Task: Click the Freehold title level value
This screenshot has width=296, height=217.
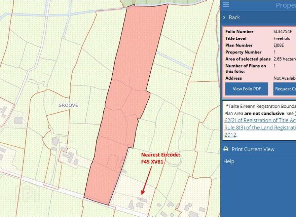Action: pyautogui.click(x=282, y=38)
